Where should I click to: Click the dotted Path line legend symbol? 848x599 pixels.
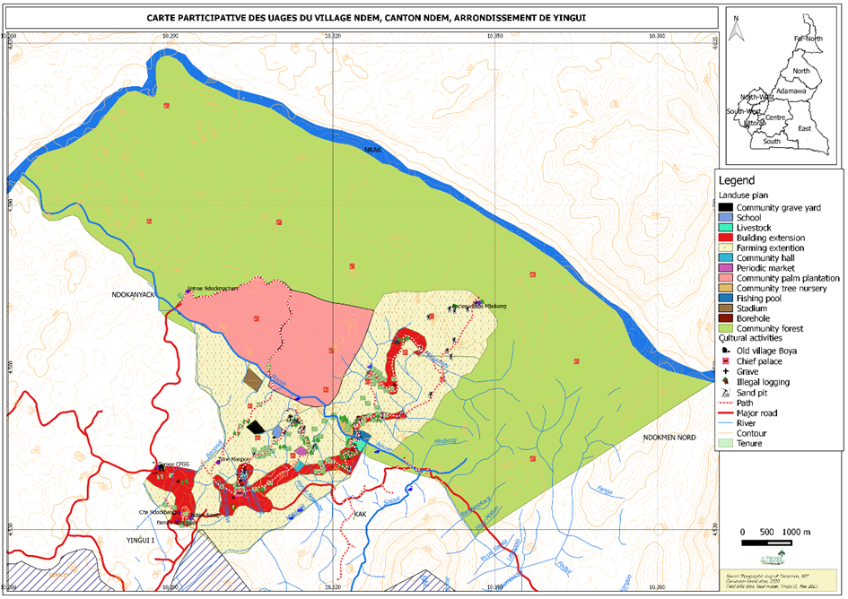[x=726, y=404]
